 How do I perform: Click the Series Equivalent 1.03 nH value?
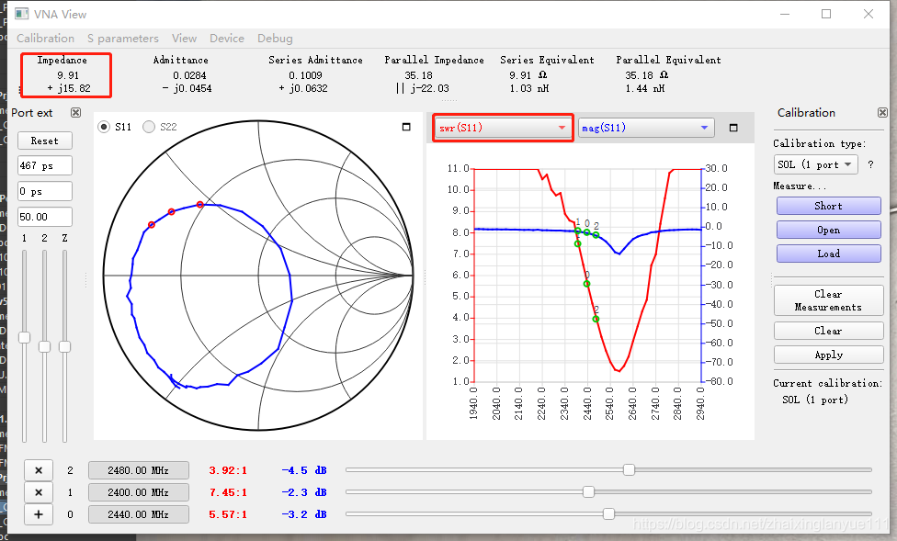point(529,89)
